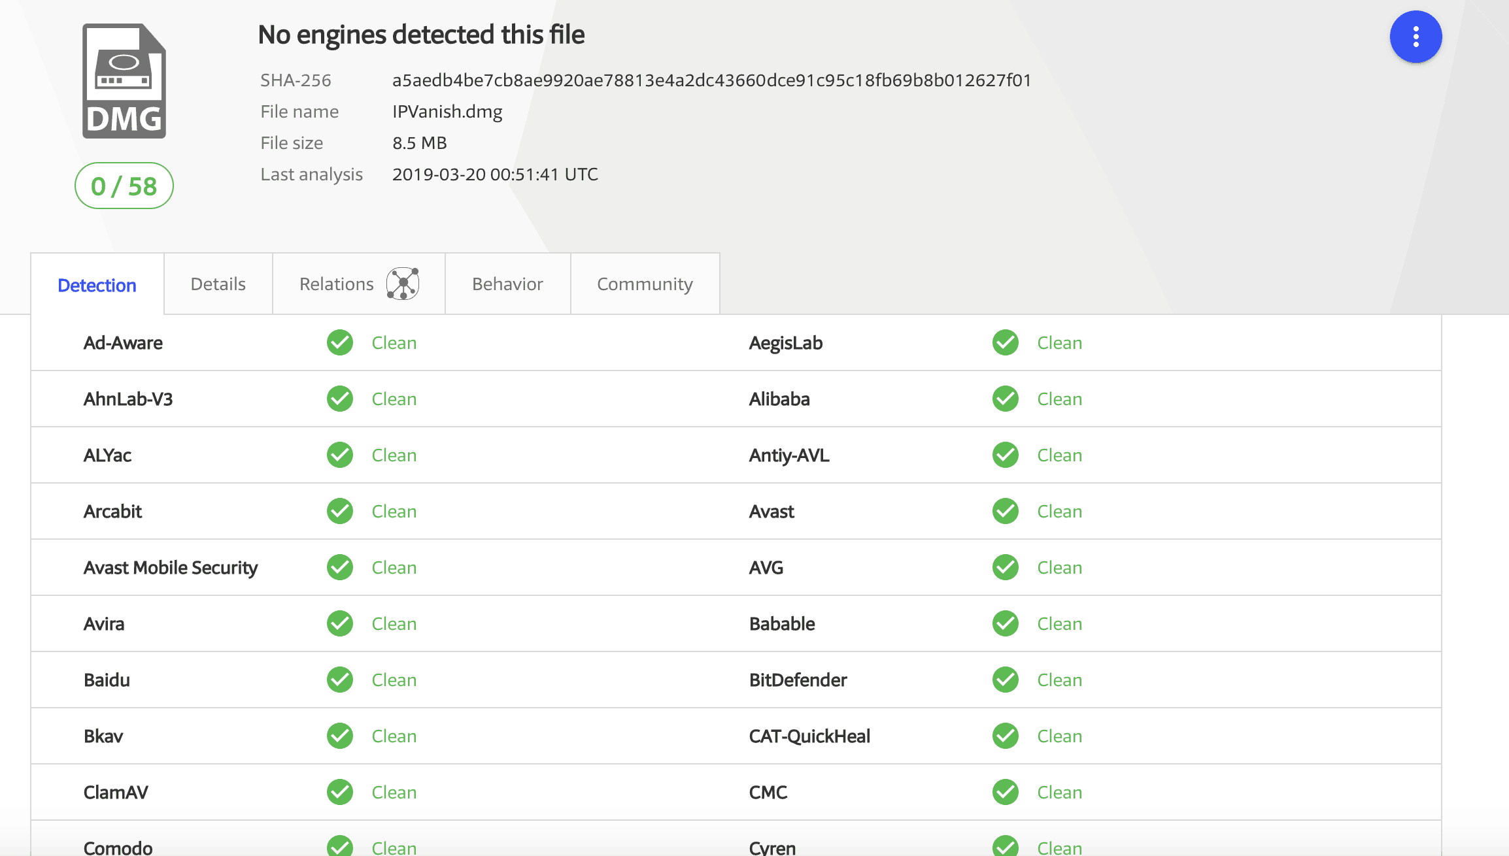This screenshot has height=856, width=1509.
Task: Click the Antiy-AVL engine name
Action: point(789,455)
